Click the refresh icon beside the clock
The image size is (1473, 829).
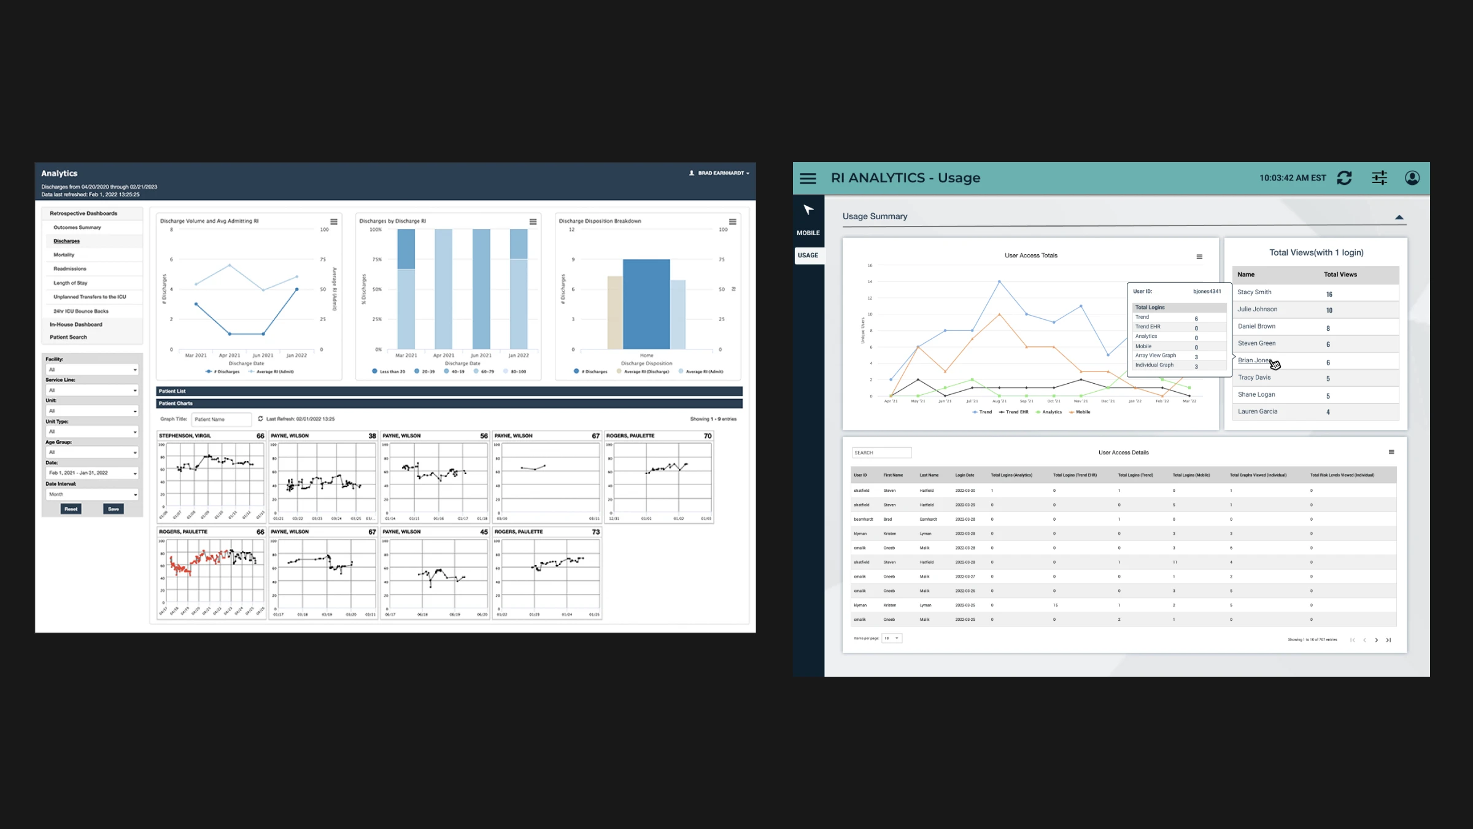(1344, 178)
